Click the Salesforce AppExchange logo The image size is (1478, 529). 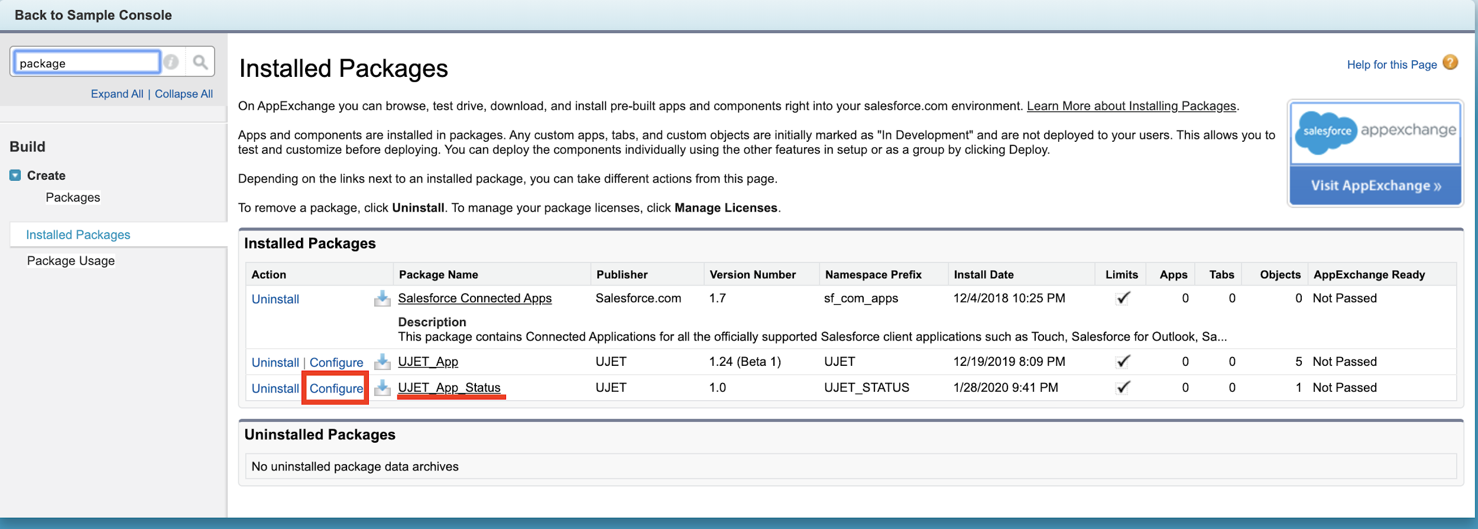(x=1375, y=132)
